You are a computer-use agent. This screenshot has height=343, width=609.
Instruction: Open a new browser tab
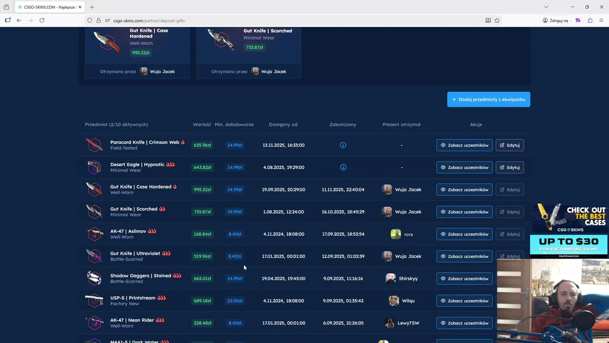pyautogui.click(x=92, y=7)
